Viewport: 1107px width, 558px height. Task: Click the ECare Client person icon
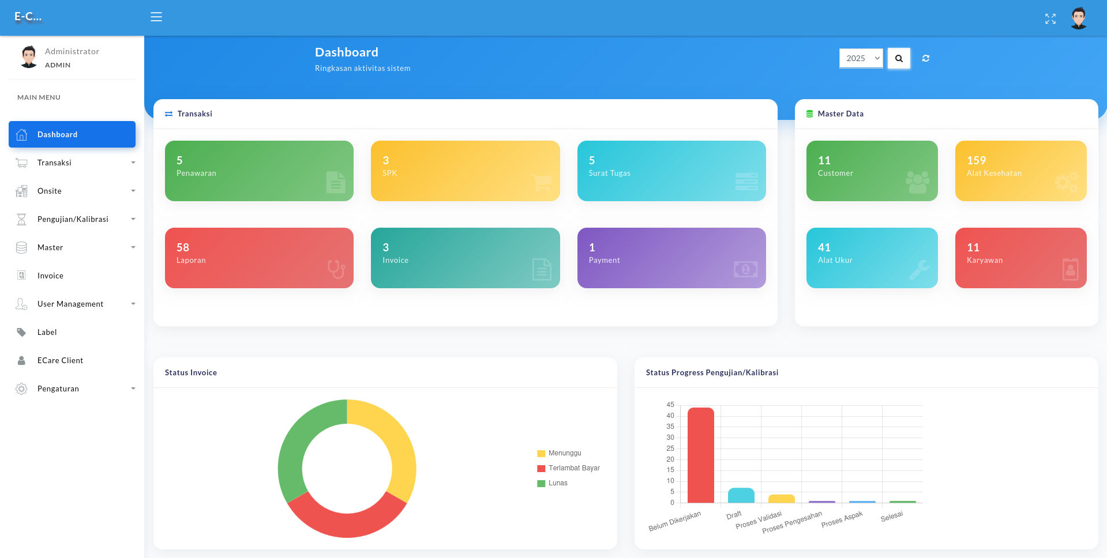tap(21, 360)
